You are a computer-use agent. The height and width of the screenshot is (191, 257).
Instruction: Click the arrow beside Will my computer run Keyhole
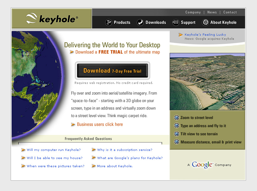click(x=23, y=150)
